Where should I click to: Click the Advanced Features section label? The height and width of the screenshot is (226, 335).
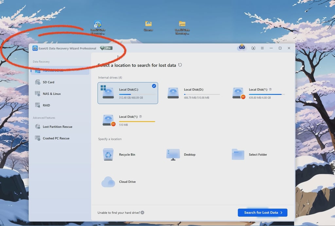point(44,118)
